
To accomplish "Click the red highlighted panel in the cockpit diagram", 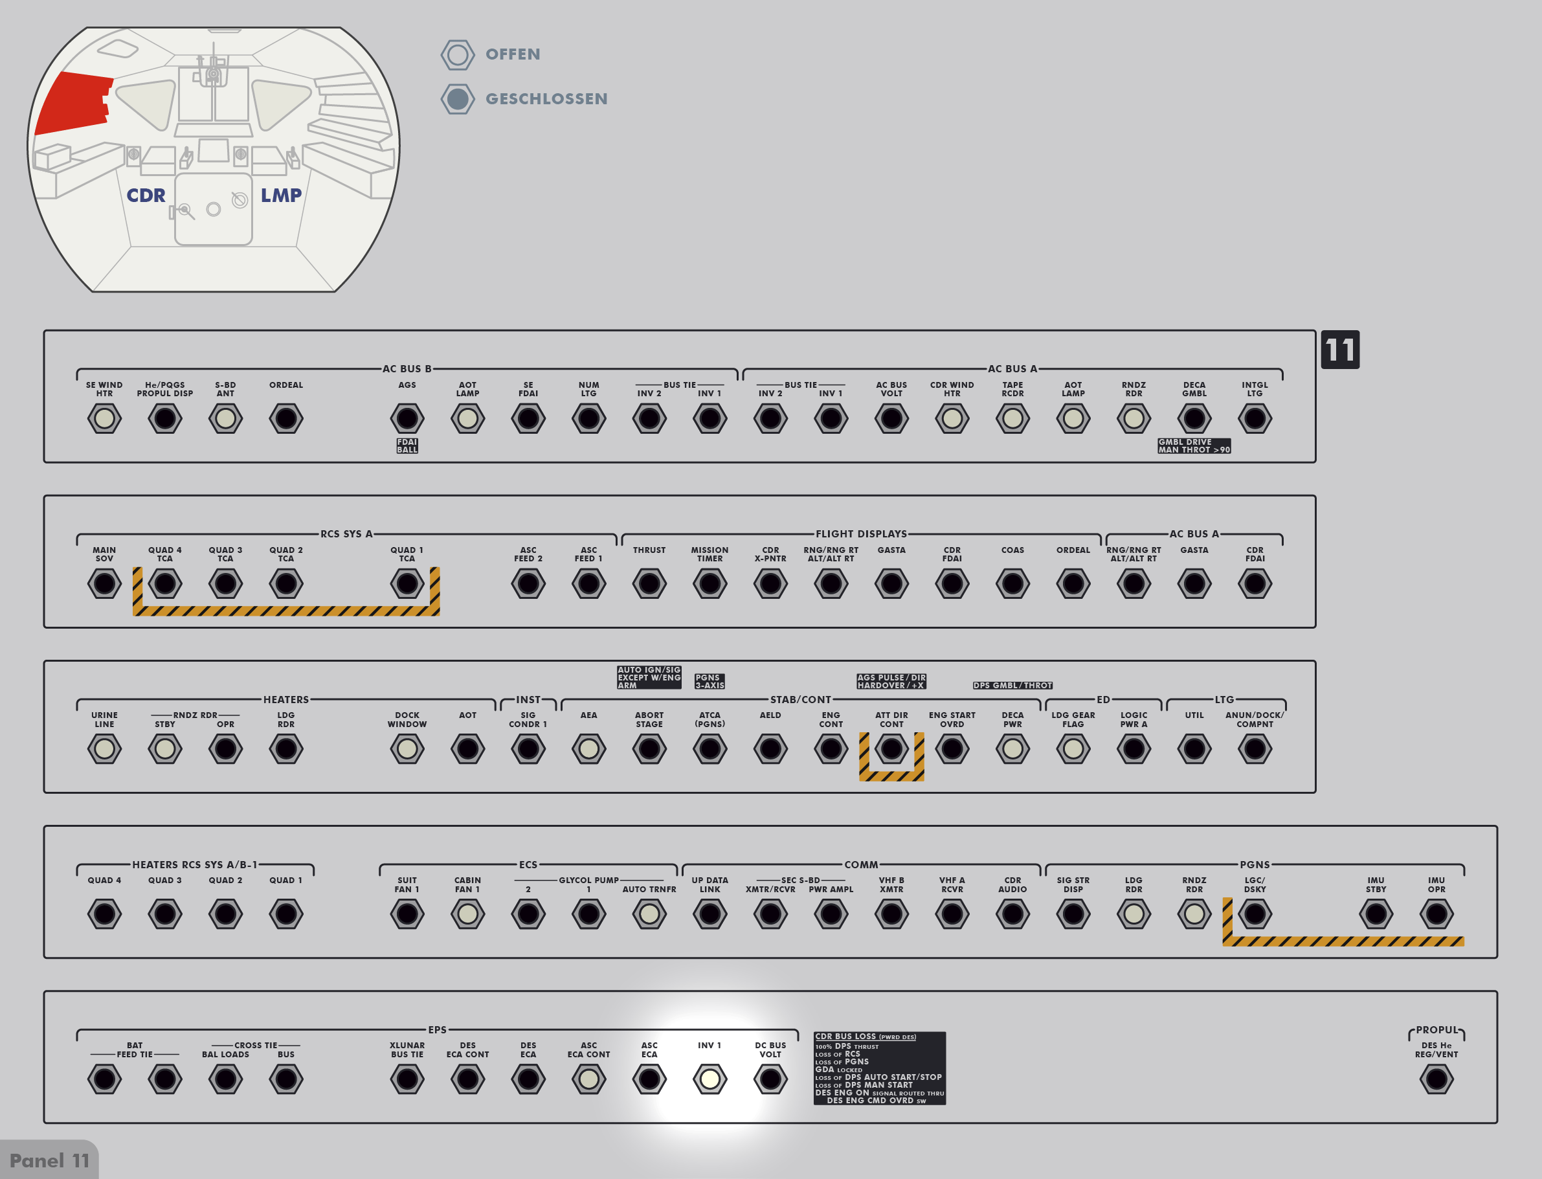I will [x=74, y=103].
